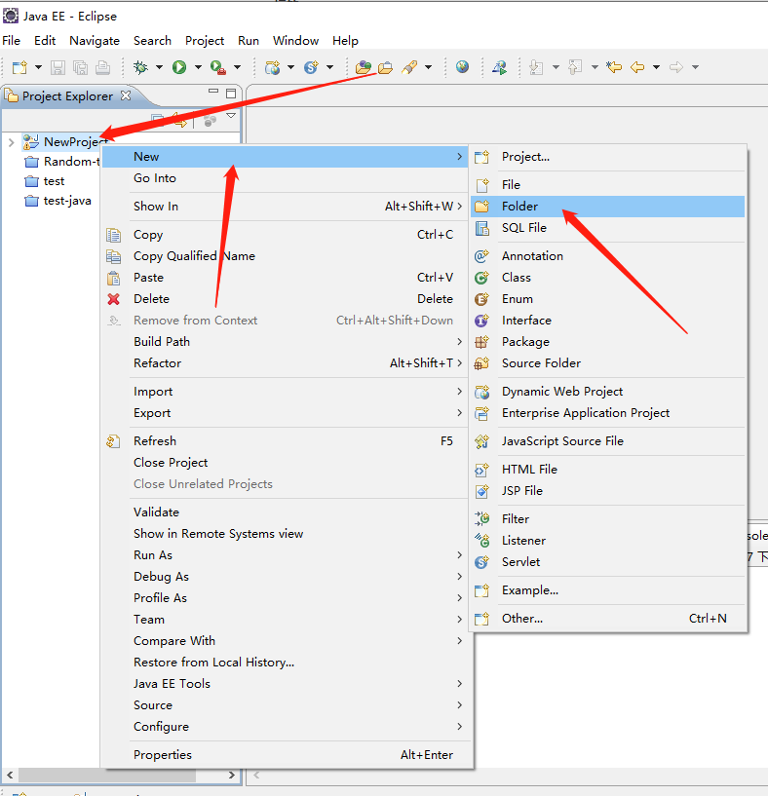This screenshot has width=768, height=796.
Task: Open the dropdown arrow beside Run button
Action: tap(197, 67)
